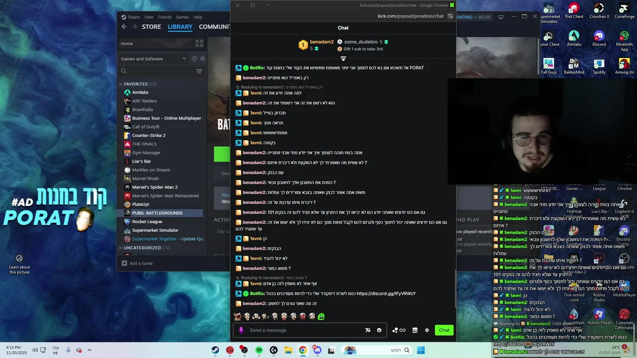Open Among Us desktop shortcut
Image resolution: width=637 pixels, height=358 pixels.
click(624, 67)
